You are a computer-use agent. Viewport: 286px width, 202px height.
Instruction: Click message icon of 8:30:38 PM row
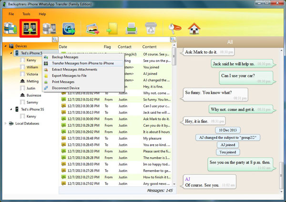[63, 106]
